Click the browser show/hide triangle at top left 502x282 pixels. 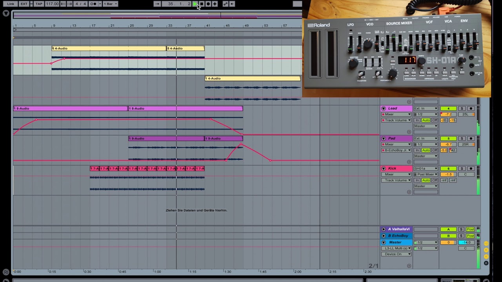[6, 13]
